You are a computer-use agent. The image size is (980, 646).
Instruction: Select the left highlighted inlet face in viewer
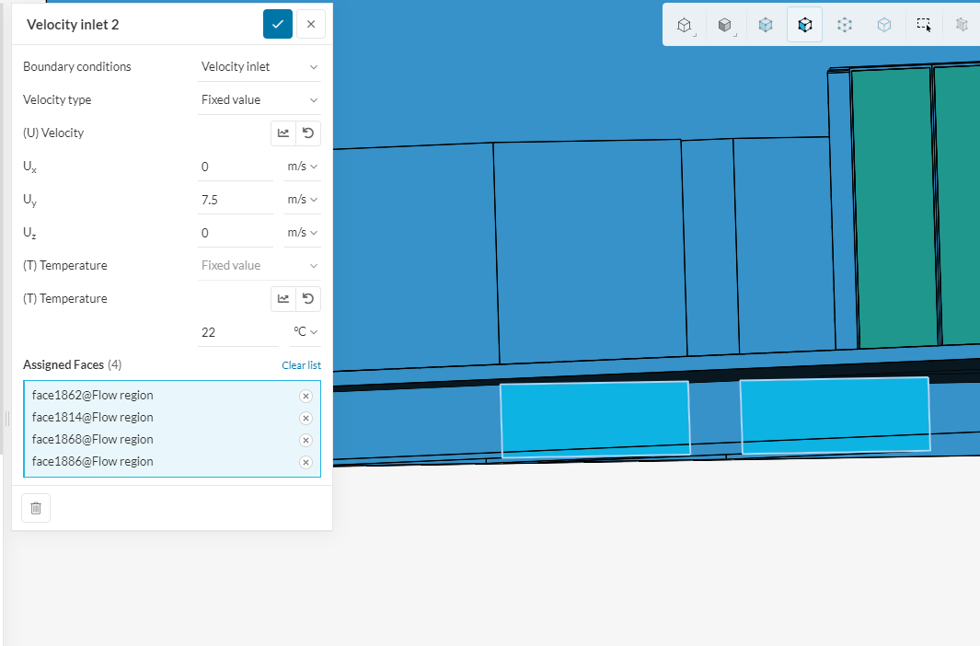point(595,420)
